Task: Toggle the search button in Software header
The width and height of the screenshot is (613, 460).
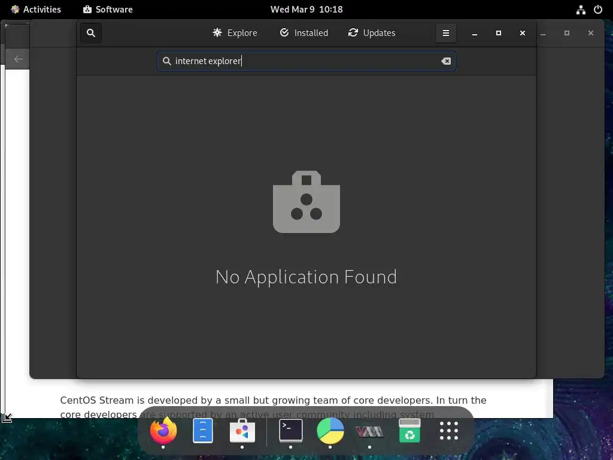Action: point(91,33)
